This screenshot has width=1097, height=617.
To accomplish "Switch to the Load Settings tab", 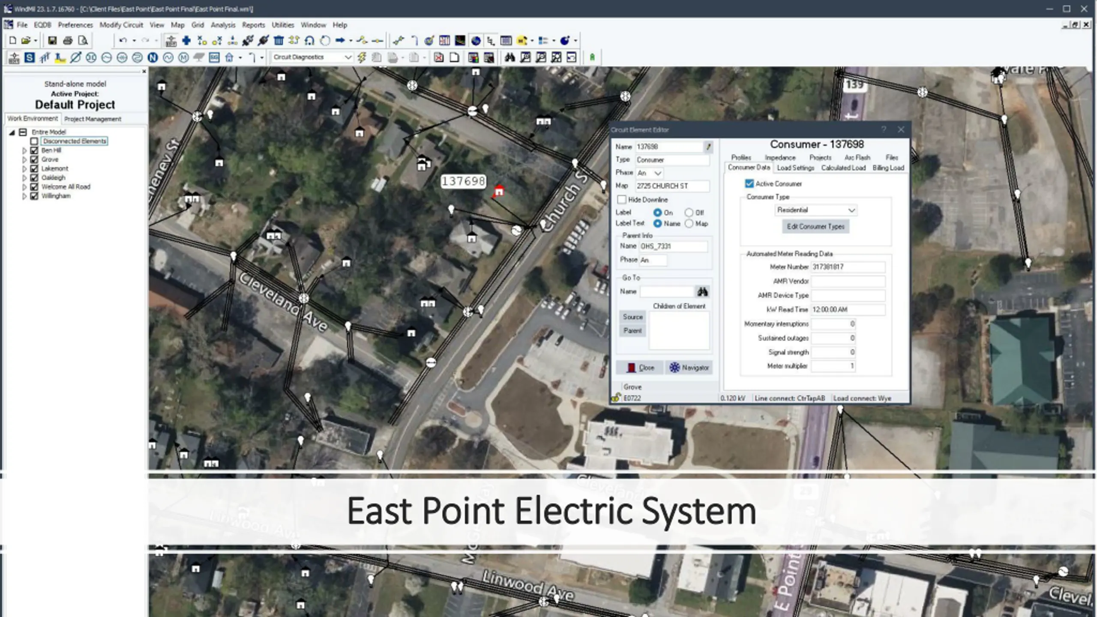I will (x=795, y=168).
